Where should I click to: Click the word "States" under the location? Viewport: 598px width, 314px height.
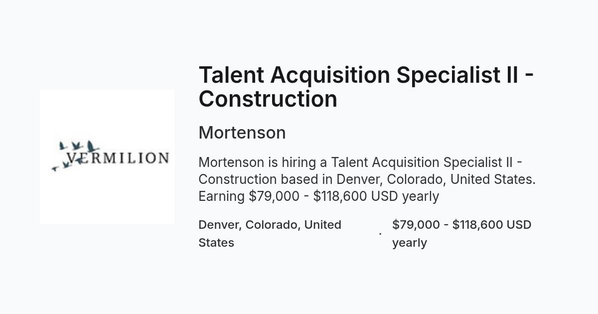click(216, 243)
